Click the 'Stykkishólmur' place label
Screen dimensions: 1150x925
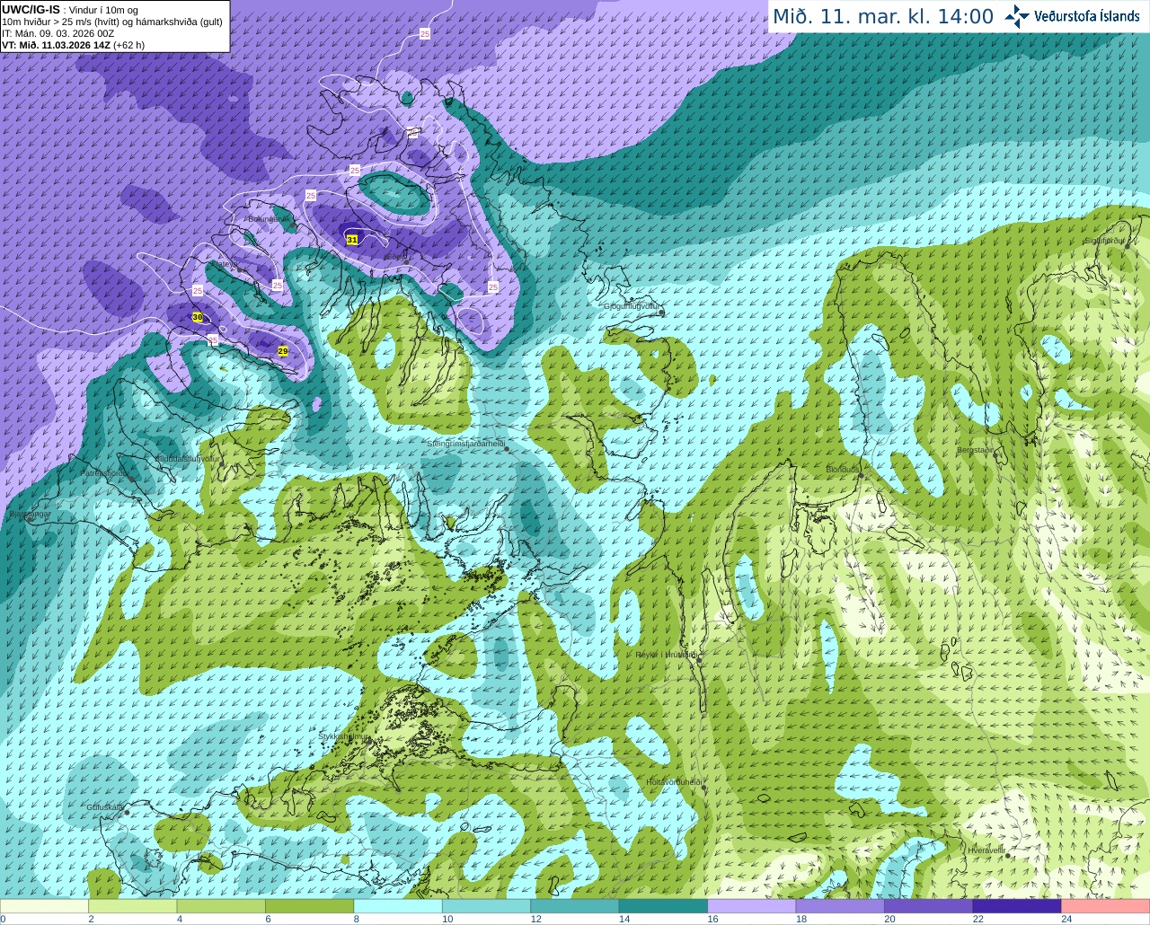[344, 736]
